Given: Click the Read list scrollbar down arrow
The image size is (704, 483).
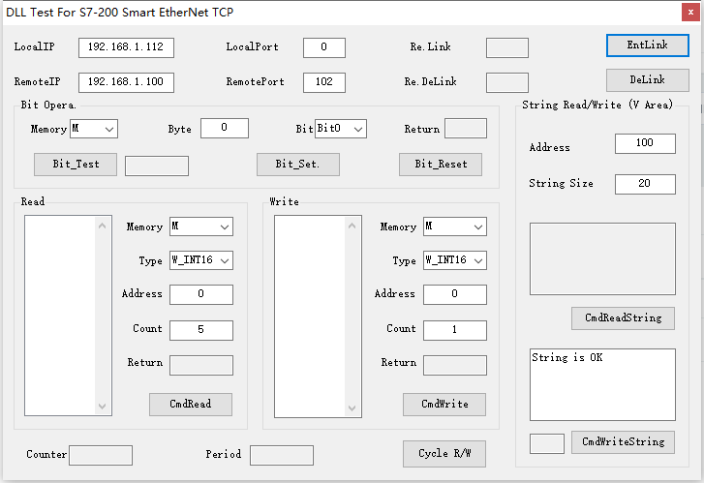Looking at the screenshot, I should click(104, 408).
